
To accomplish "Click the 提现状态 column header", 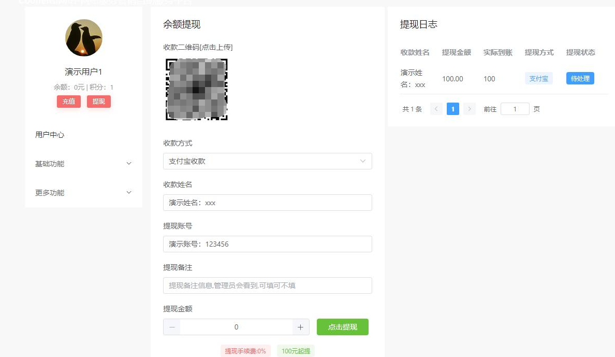I will click(580, 53).
